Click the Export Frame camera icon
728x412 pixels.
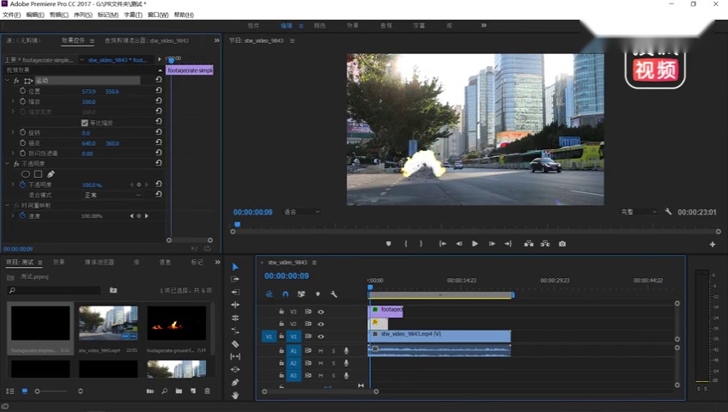562,244
